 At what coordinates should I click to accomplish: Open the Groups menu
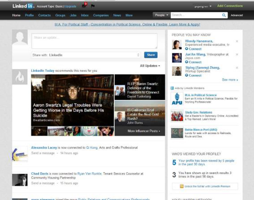coord(60,15)
